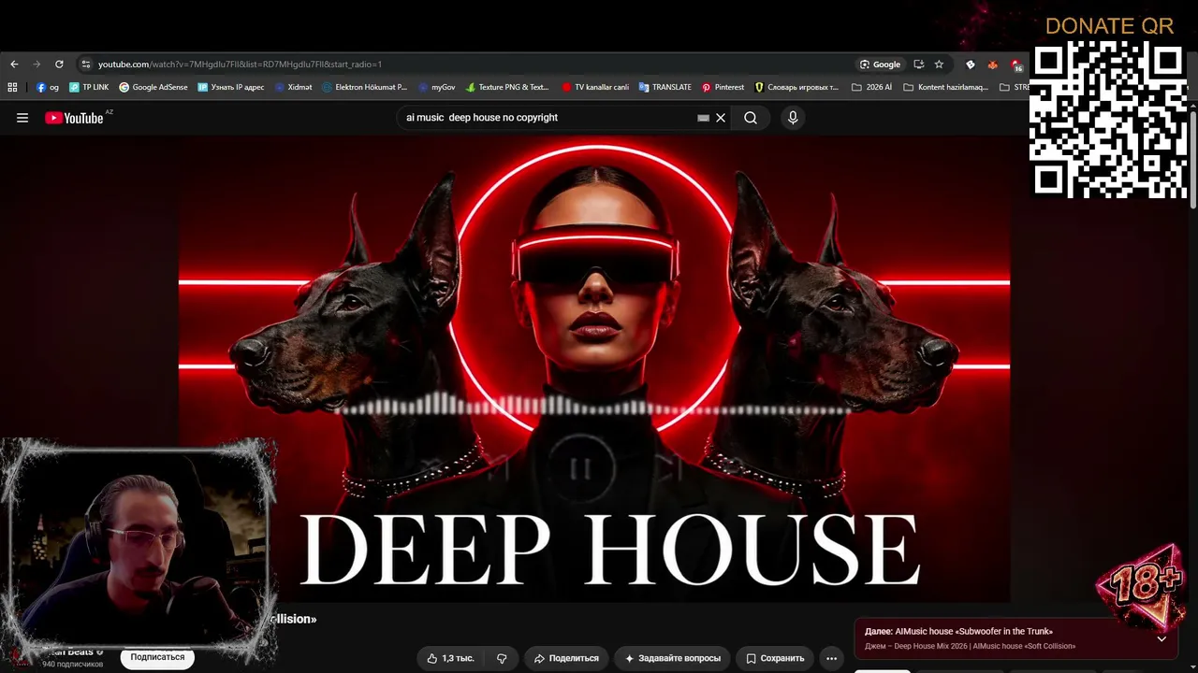Click the magnifier search button

(x=751, y=118)
